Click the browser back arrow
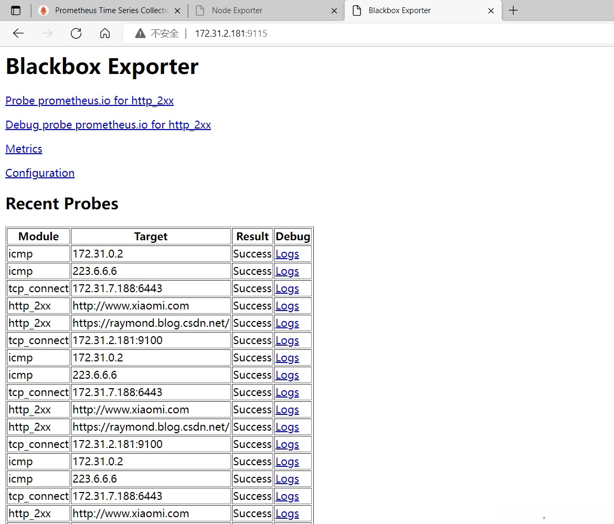 [18, 33]
